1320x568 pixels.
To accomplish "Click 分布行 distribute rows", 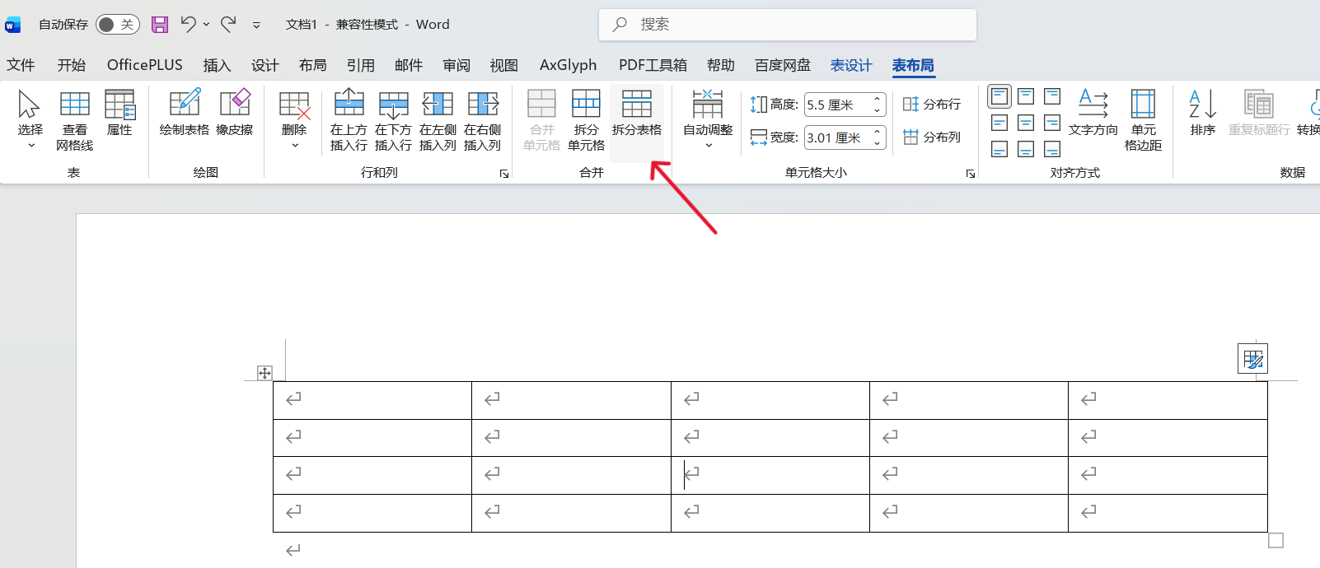I will pos(932,105).
